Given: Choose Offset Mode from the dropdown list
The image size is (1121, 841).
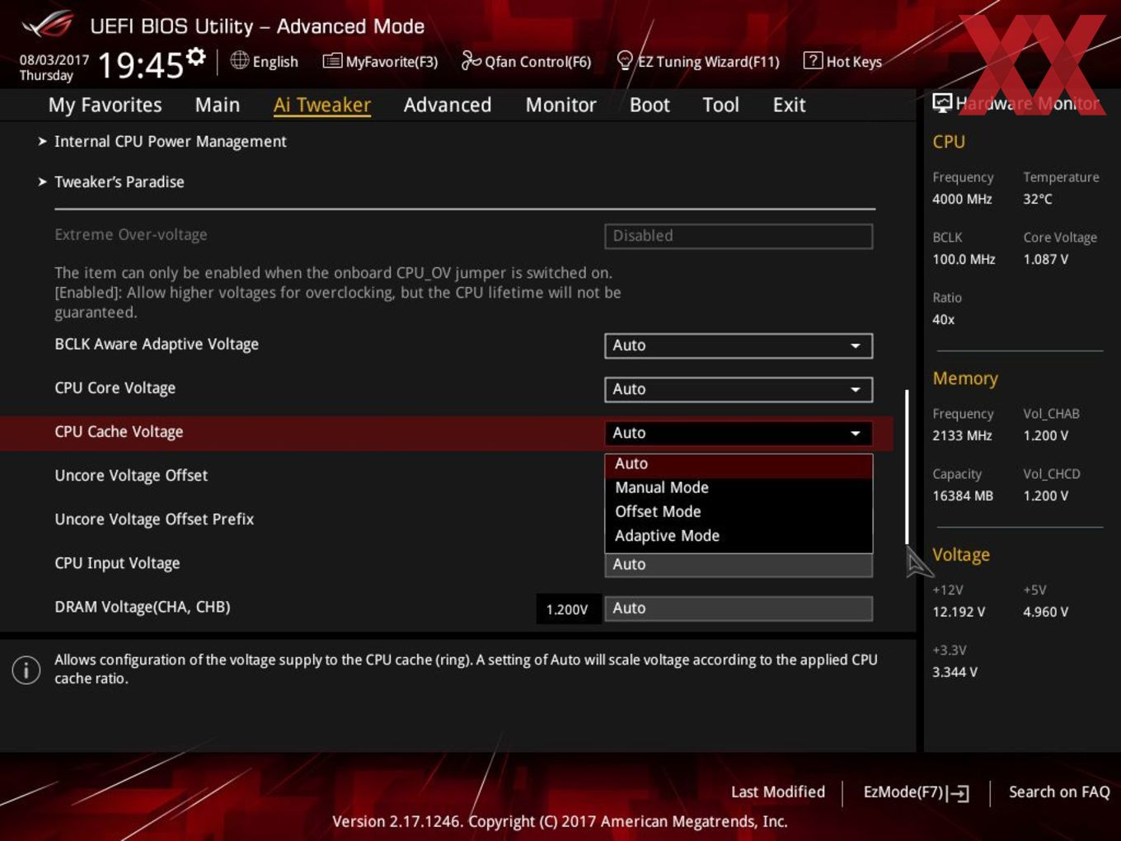Looking at the screenshot, I should (x=739, y=511).
